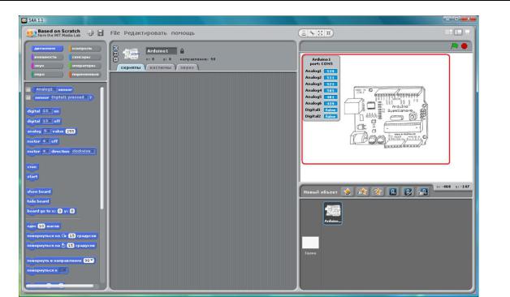Open the File menu
This screenshot has height=297, width=510.
(x=115, y=32)
